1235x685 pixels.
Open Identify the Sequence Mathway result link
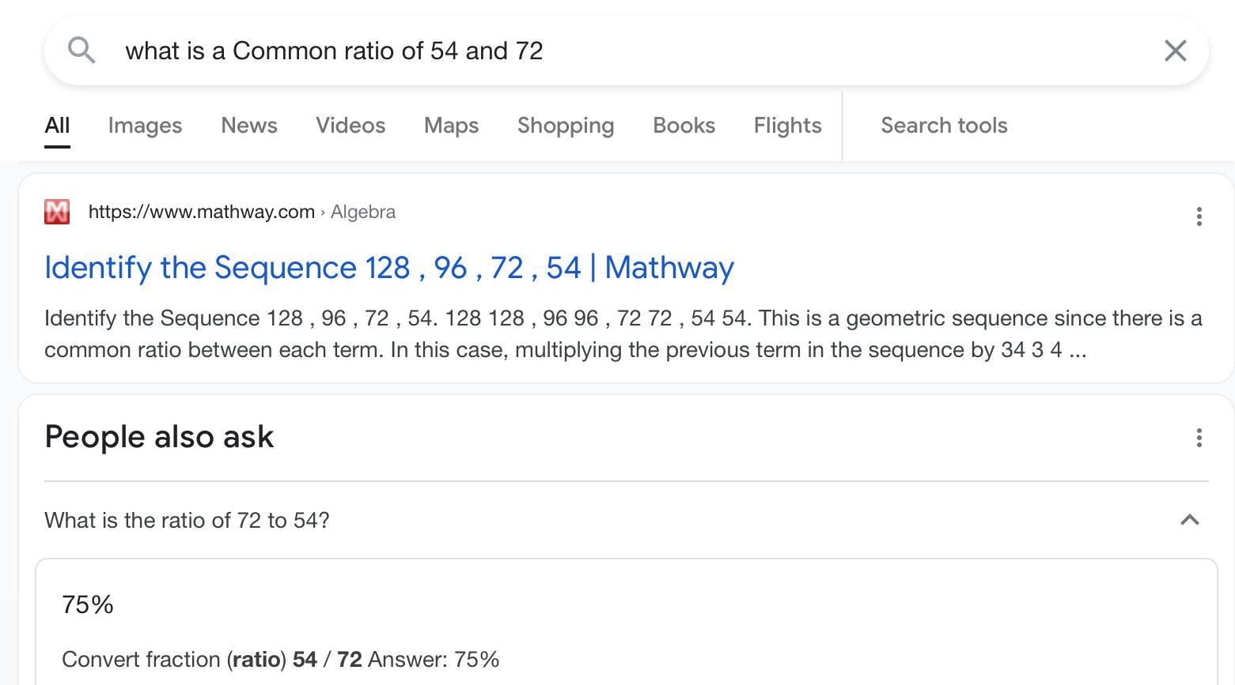pyautogui.click(x=389, y=268)
